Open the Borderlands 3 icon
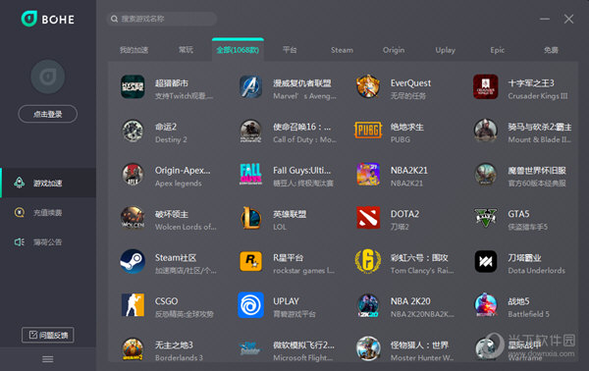 (133, 348)
